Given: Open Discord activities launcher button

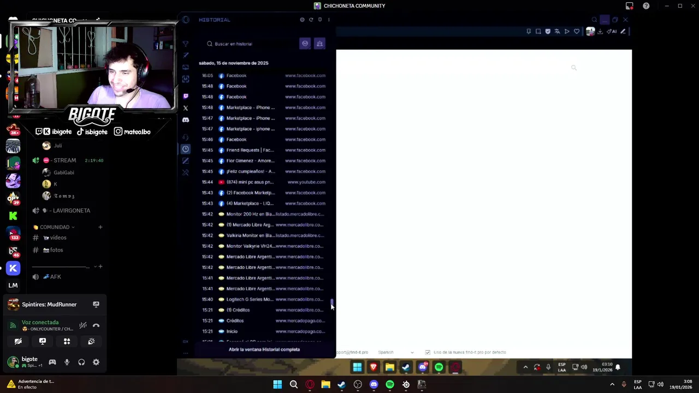Looking at the screenshot, I should (67, 341).
